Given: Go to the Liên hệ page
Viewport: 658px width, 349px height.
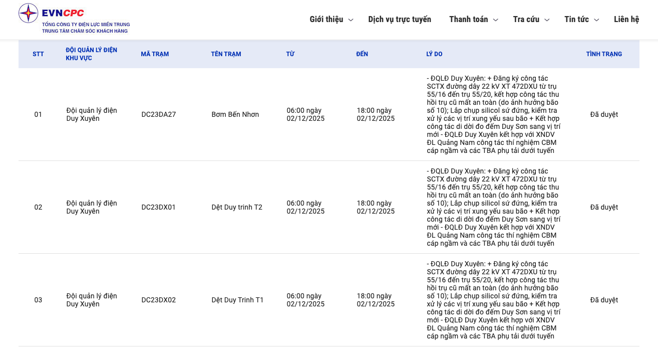Looking at the screenshot, I should click(x=626, y=20).
